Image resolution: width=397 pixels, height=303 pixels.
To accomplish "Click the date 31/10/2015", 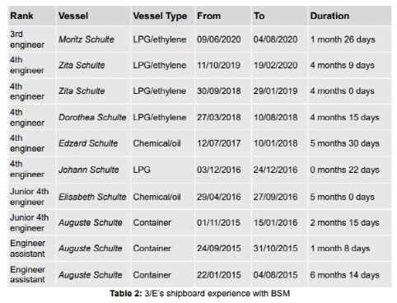I will click(275, 249).
